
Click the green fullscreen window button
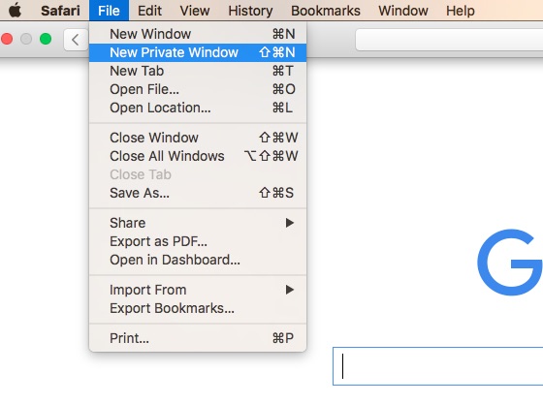click(46, 39)
